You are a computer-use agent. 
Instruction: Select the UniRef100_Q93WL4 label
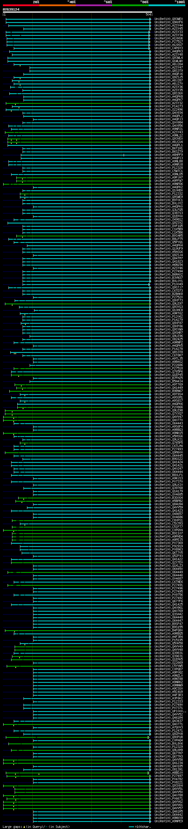(x=169, y=58)
